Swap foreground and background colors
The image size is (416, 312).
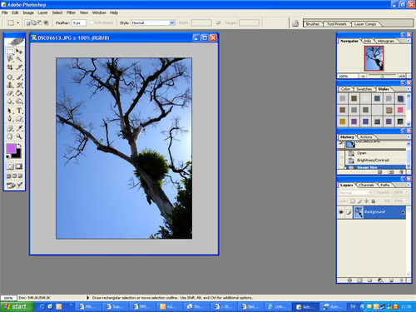click(x=19, y=146)
